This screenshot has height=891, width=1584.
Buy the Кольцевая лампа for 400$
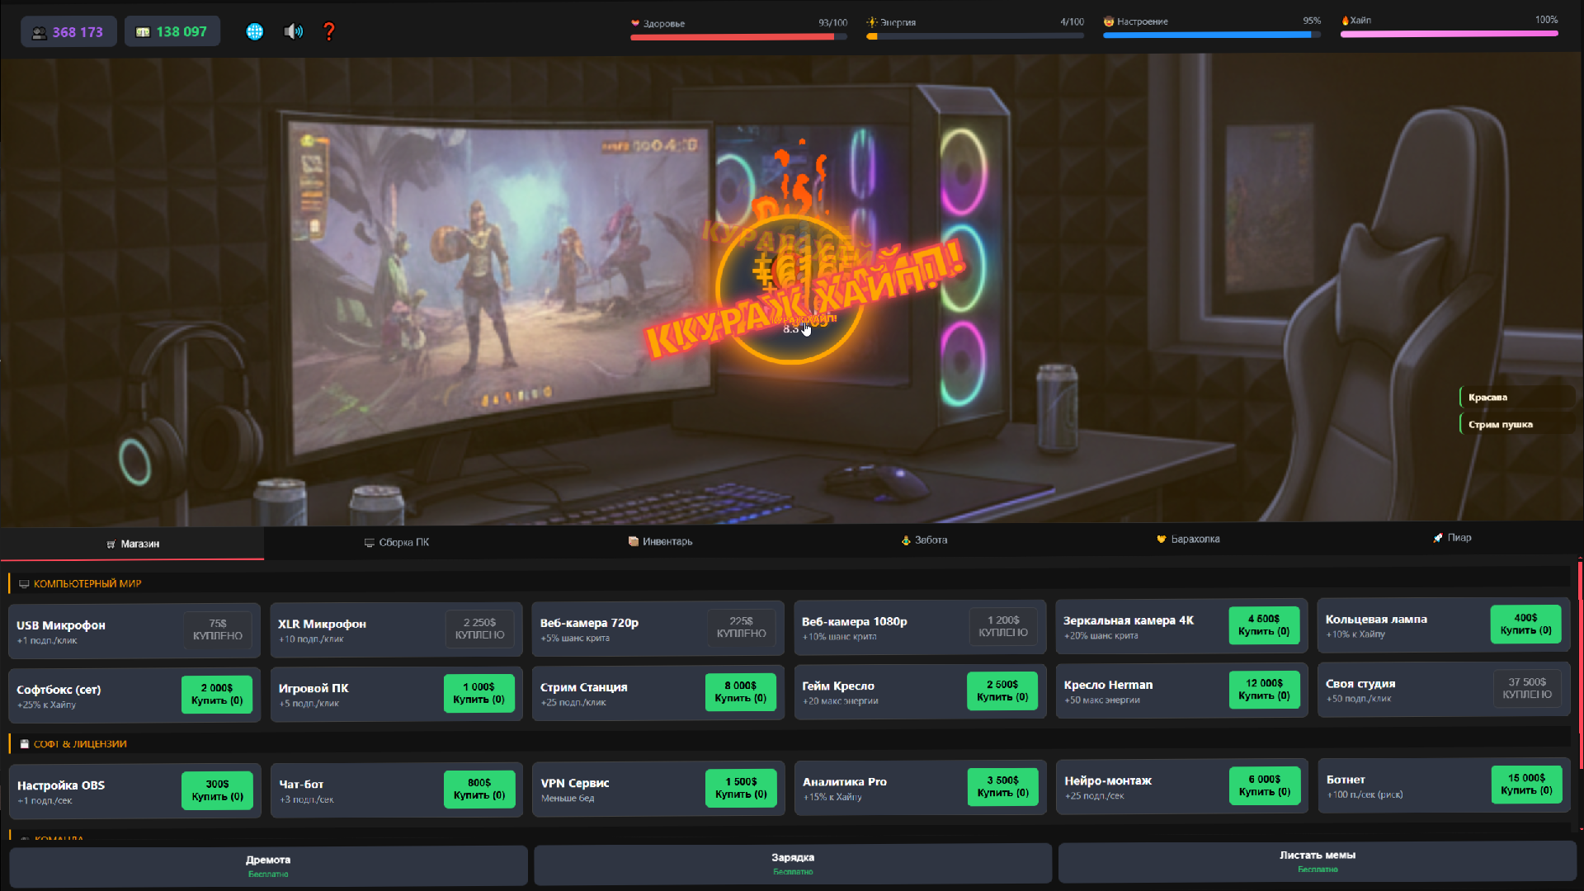coord(1525,625)
